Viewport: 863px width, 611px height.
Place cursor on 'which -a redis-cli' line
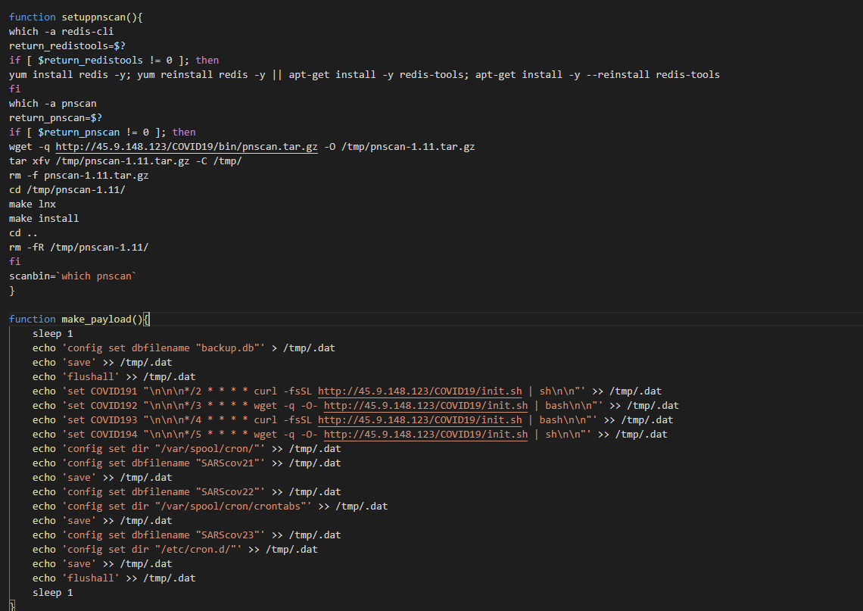pyautogui.click(x=61, y=31)
